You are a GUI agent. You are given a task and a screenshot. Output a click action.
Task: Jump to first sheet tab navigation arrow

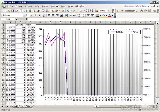coord(2,106)
